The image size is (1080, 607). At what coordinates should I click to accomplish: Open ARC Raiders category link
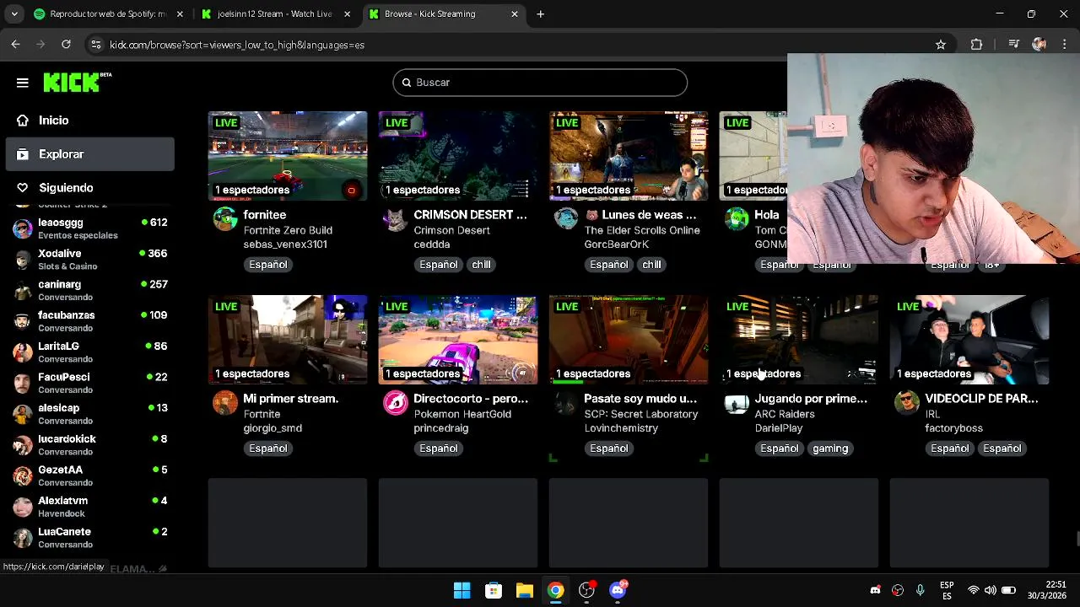tap(785, 414)
